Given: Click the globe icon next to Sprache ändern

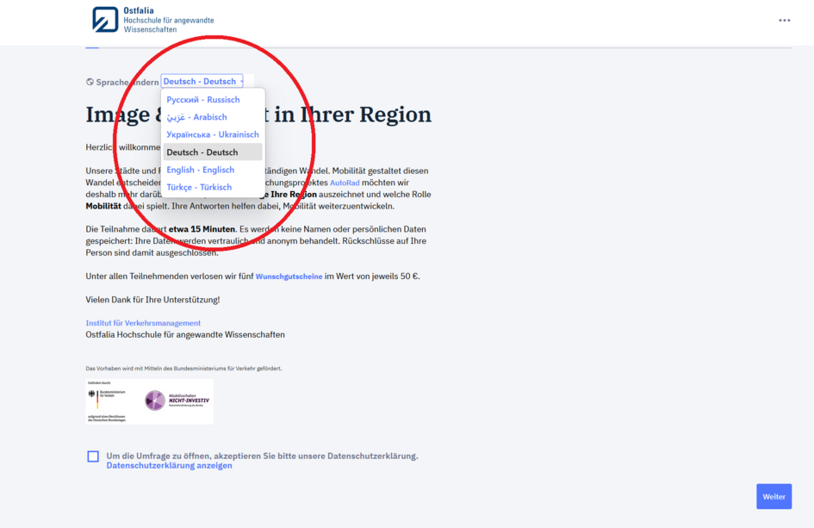Looking at the screenshot, I should pyautogui.click(x=90, y=82).
